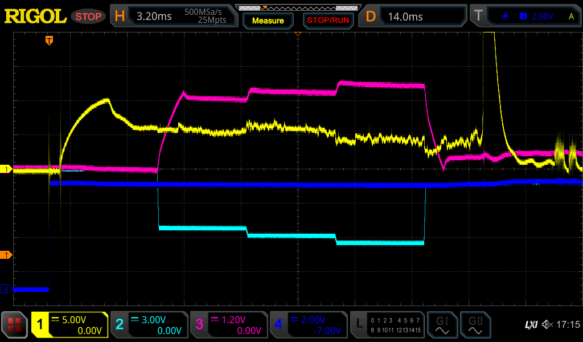Click the red STOP status indicator
This screenshot has height=342, width=583.
coord(88,17)
